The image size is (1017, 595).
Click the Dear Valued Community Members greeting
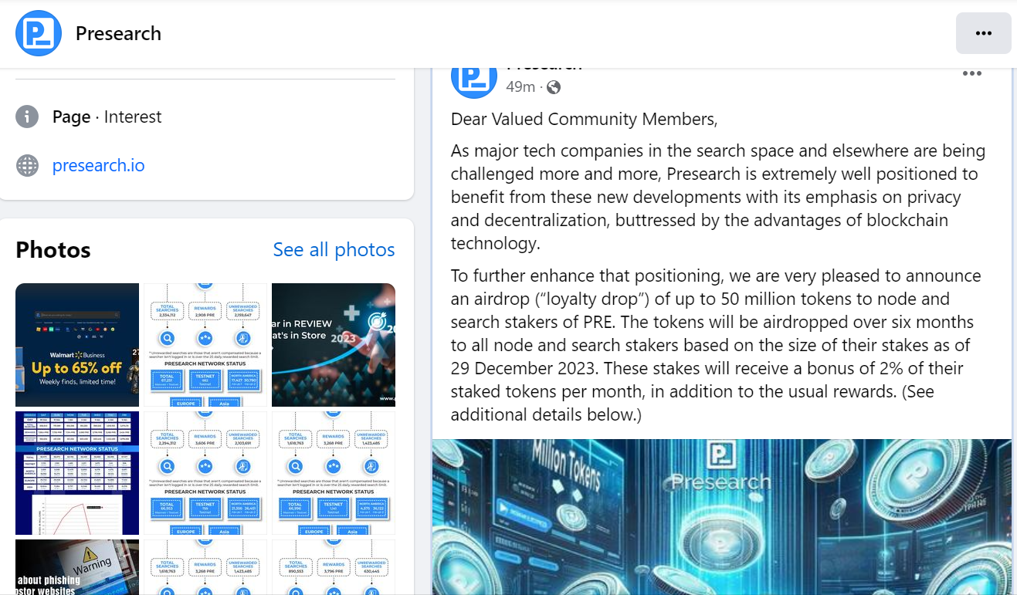[585, 120]
